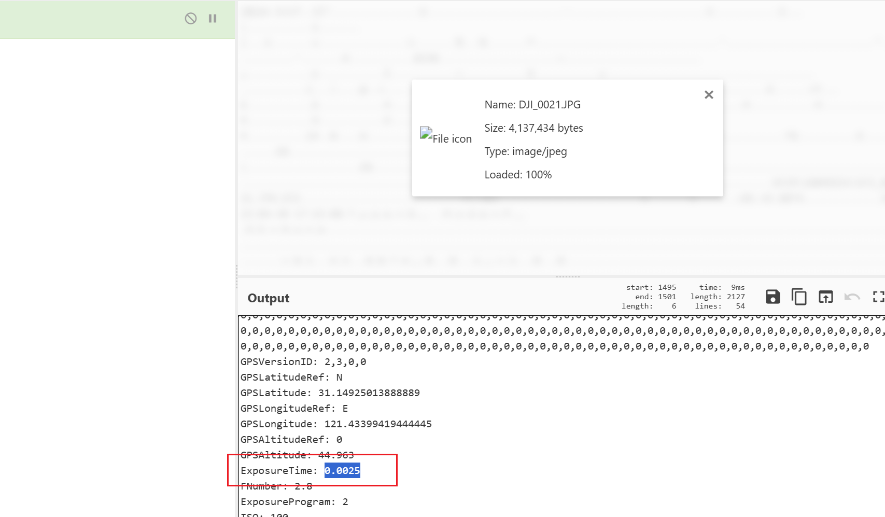This screenshot has width=885, height=517.
Task: Click the GPSVersionID line in output
Action: click(303, 362)
